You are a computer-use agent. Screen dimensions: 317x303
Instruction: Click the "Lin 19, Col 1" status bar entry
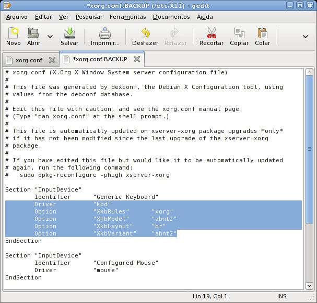pos(210,296)
